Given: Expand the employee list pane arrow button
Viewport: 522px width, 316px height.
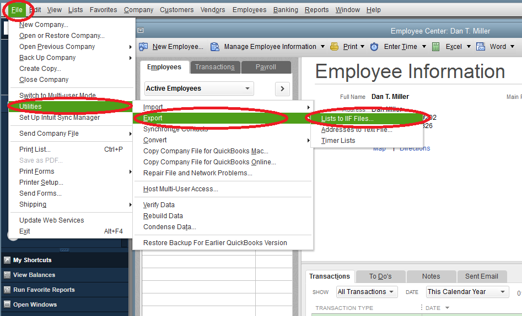Looking at the screenshot, I should (282, 88).
